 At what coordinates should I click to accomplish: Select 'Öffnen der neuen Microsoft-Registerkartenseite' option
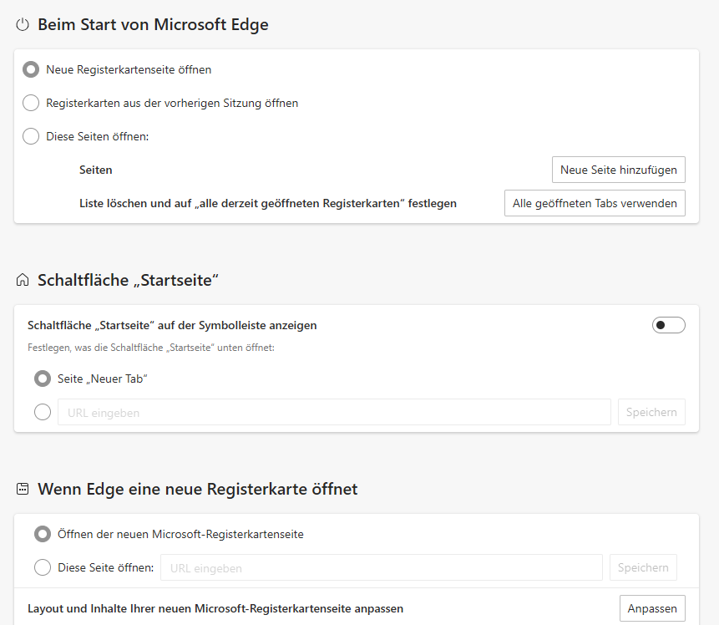[x=43, y=534]
